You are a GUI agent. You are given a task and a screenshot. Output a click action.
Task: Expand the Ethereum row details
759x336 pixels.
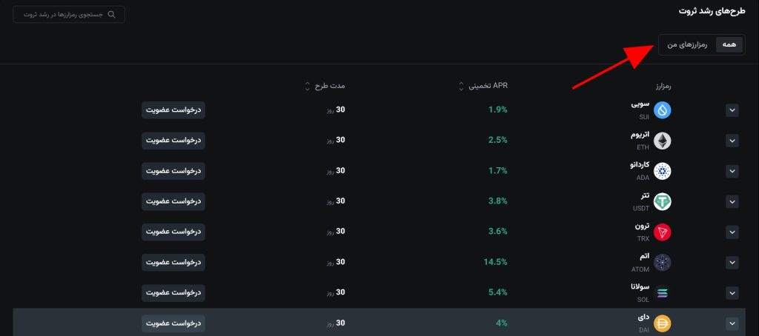click(732, 141)
